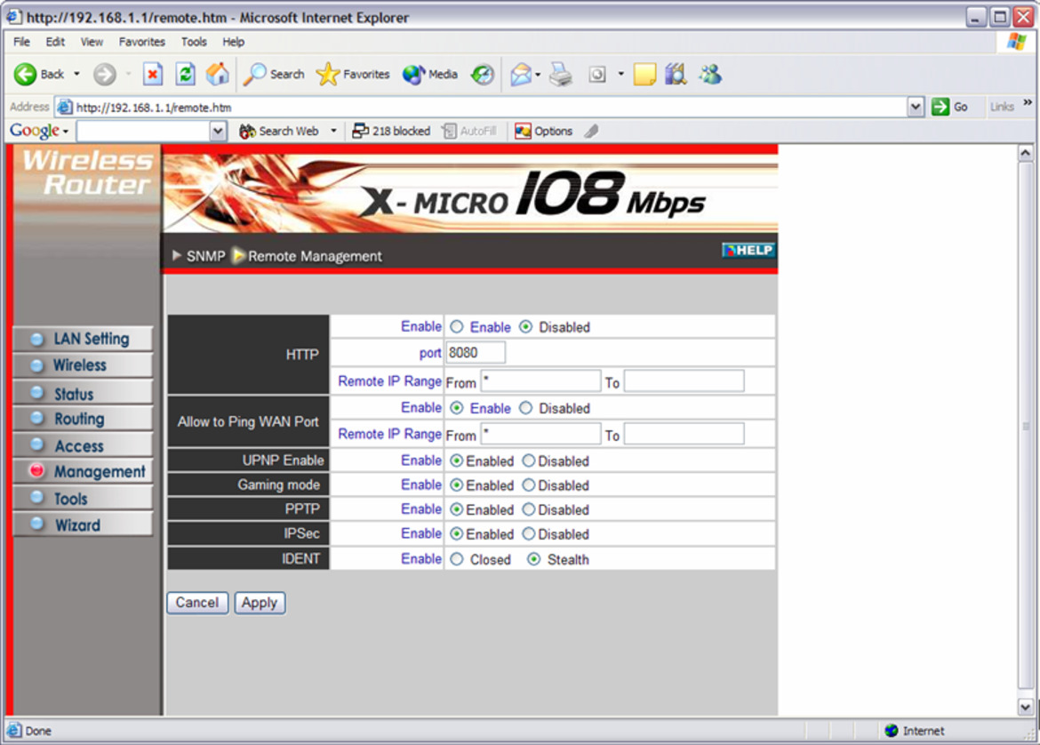Screen dimensions: 1040x745
Task: Expand the Mail button dropdown arrow
Action: click(537, 75)
